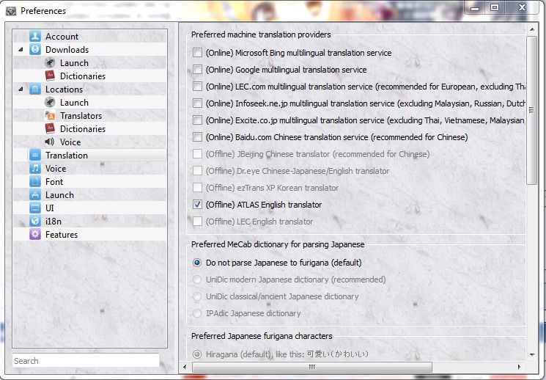This screenshot has width=546, height=380.
Task: Check the Google multilingual translation service box
Action: click(x=197, y=70)
